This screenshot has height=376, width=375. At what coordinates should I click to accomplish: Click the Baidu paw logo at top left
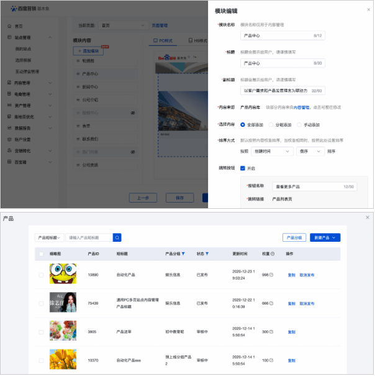[14, 9]
